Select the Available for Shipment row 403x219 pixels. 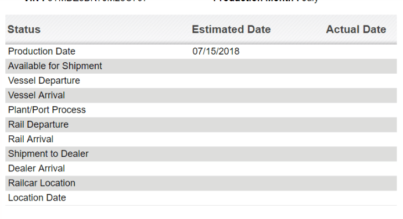(201, 66)
